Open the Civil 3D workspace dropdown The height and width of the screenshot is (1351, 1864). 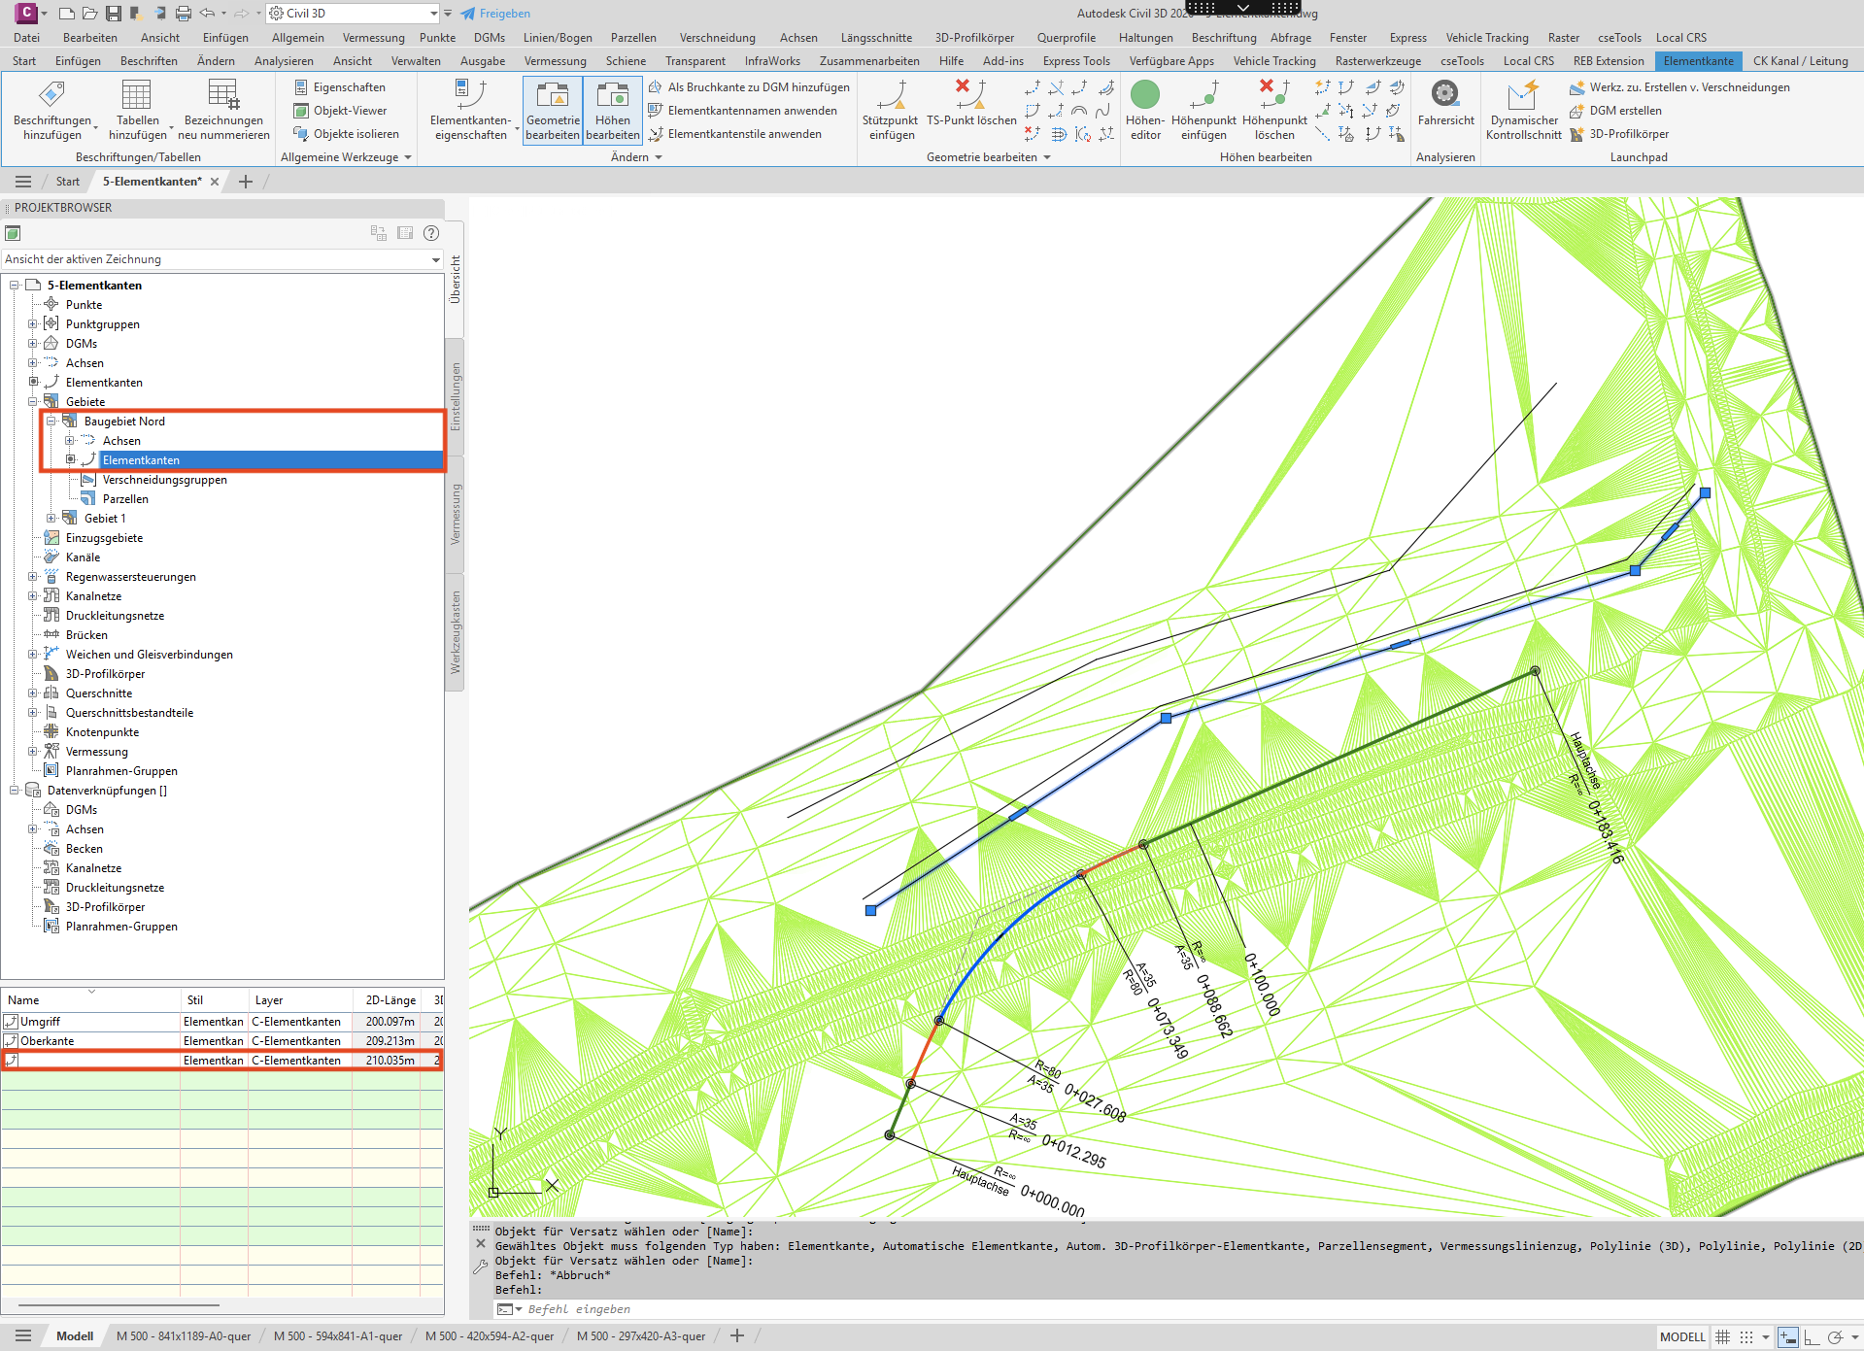(x=354, y=14)
